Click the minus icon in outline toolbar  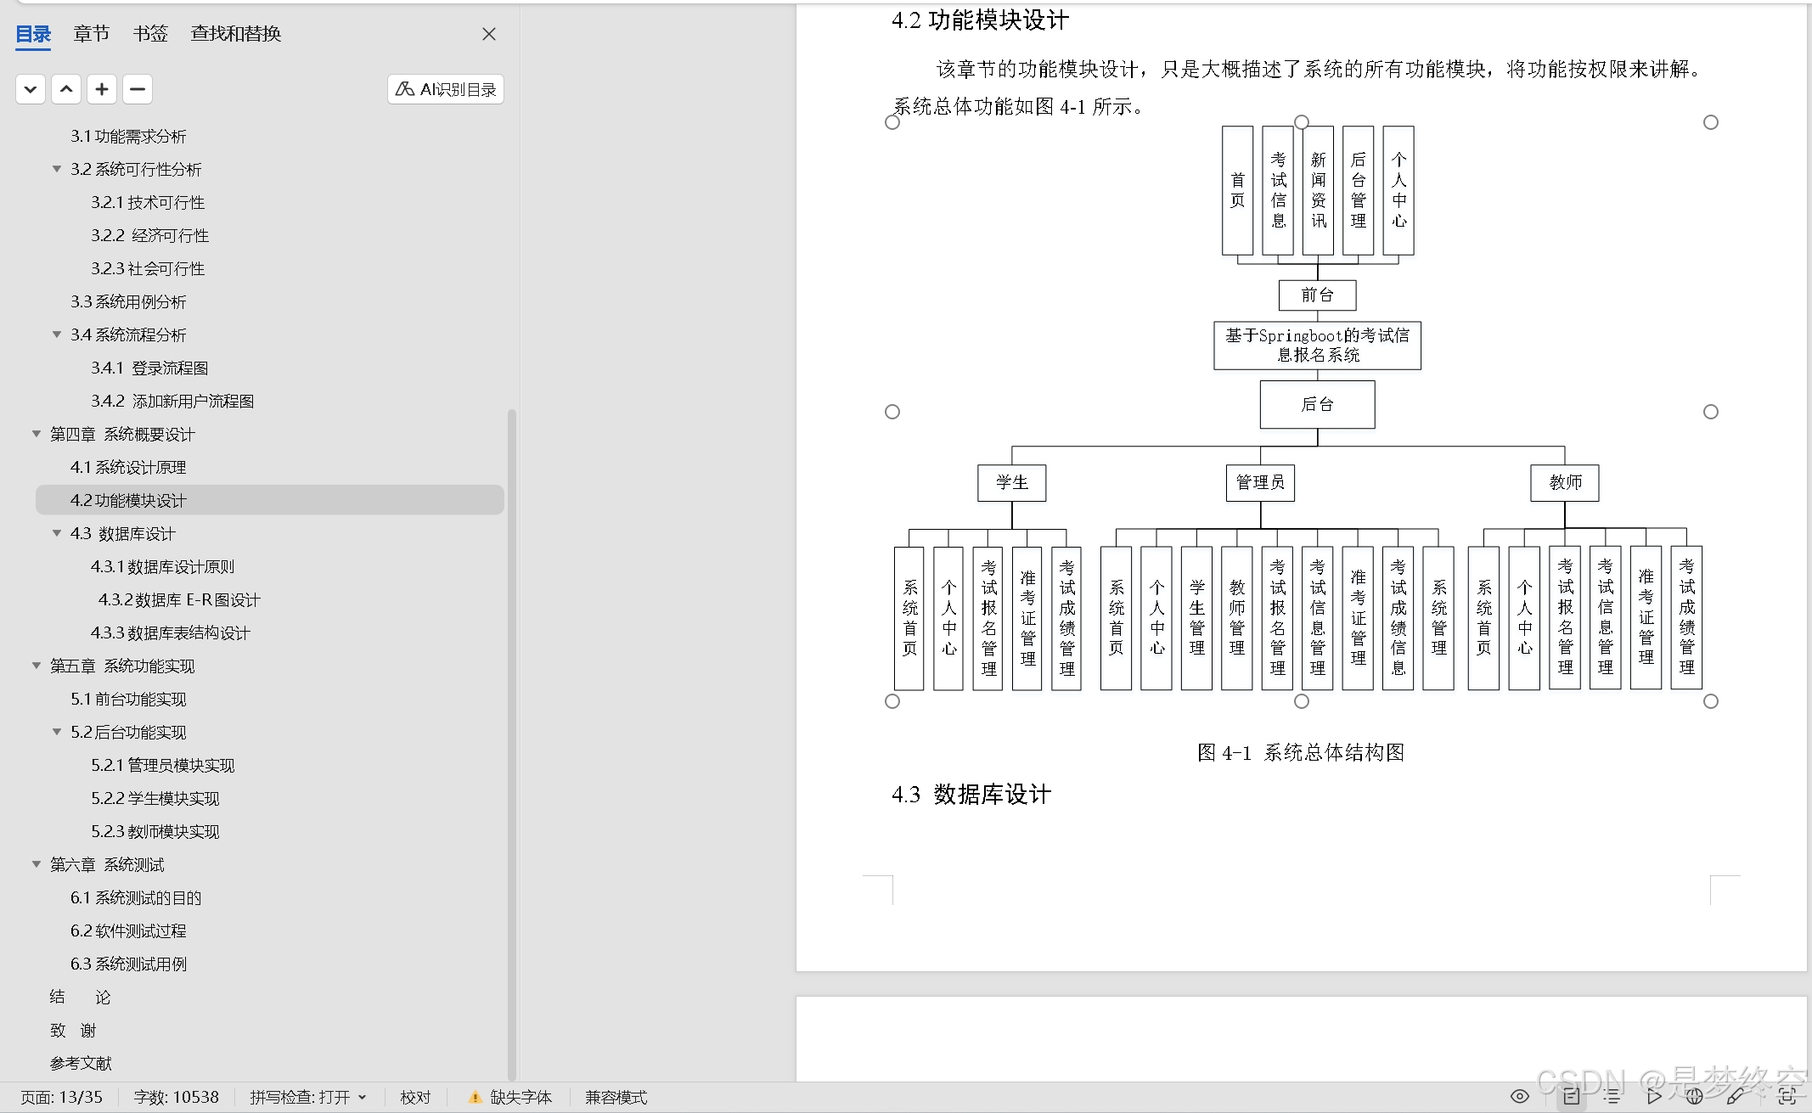click(x=138, y=89)
